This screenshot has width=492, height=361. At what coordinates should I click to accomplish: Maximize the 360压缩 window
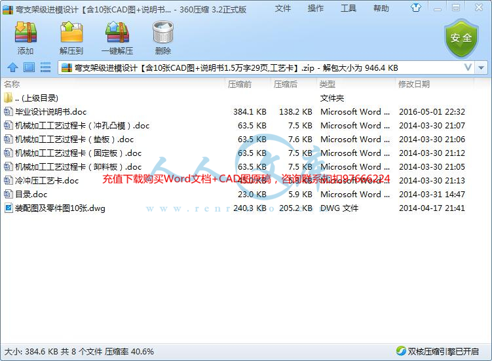click(x=456, y=8)
